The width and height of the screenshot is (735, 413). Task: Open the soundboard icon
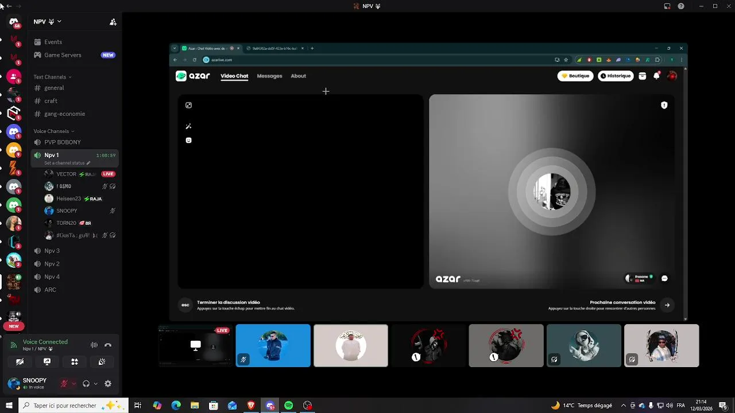(x=102, y=362)
